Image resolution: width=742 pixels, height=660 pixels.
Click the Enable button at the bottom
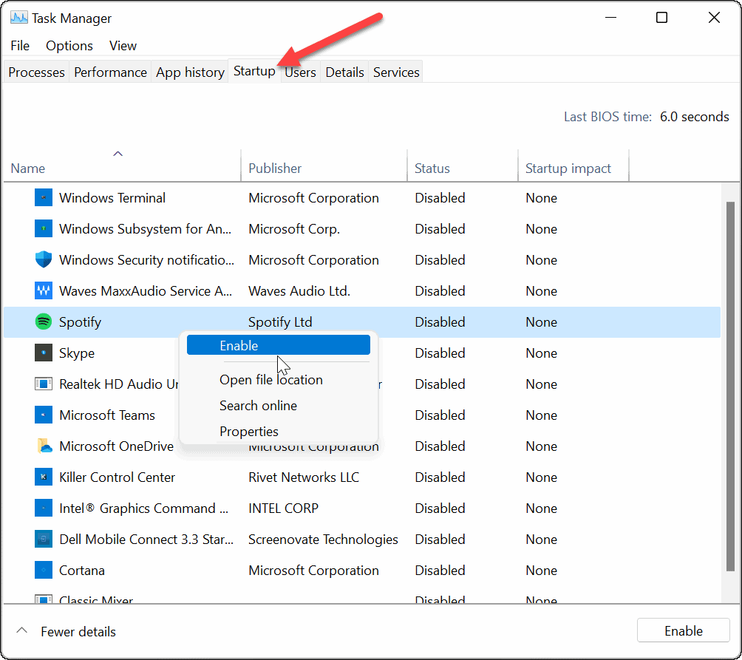(x=683, y=630)
